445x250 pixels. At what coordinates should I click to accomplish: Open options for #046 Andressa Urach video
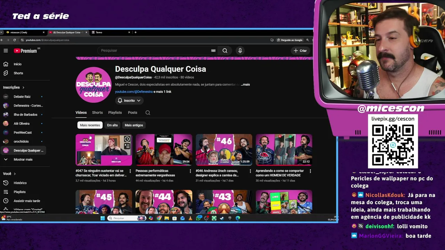(250, 171)
